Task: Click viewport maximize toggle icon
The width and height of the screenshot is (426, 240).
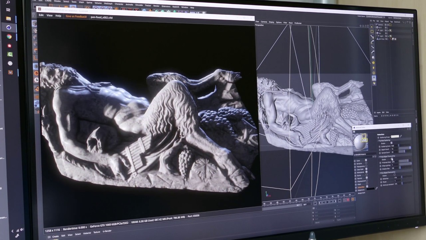Action: (x=368, y=26)
